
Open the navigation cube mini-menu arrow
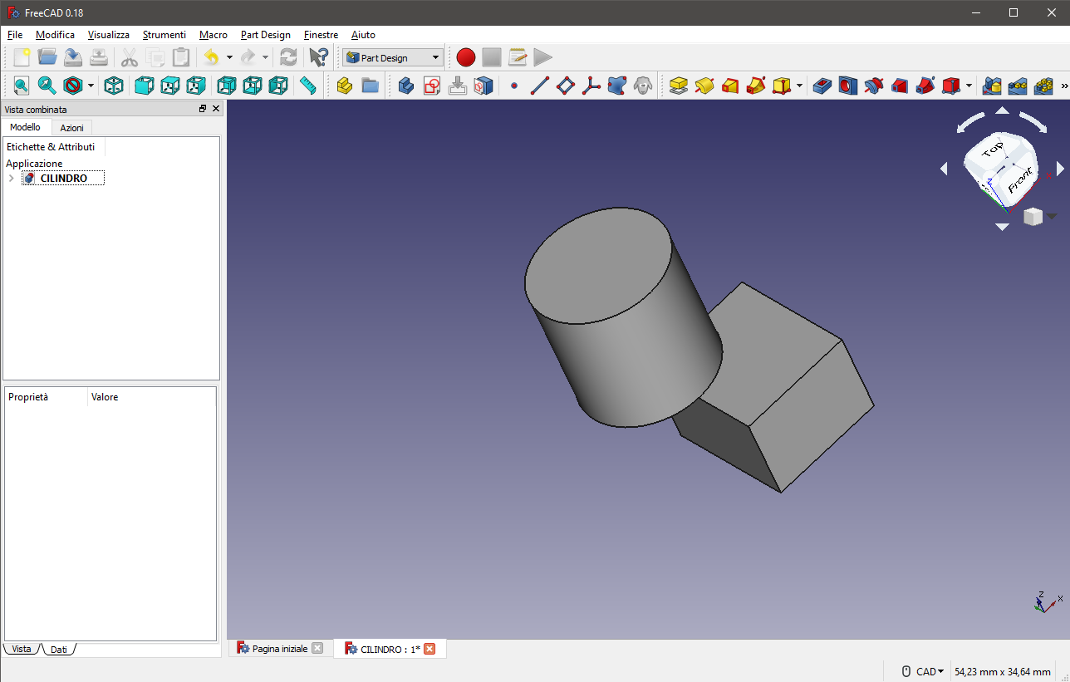point(1052,216)
